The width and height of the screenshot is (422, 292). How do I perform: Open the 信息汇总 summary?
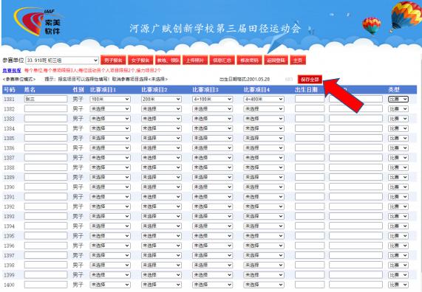click(x=222, y=60)
